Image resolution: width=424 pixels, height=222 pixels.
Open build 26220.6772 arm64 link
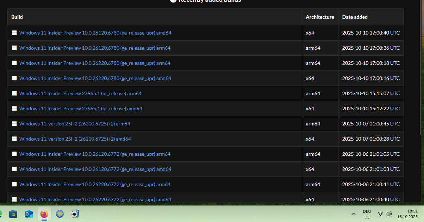click(x=95, y=184)
